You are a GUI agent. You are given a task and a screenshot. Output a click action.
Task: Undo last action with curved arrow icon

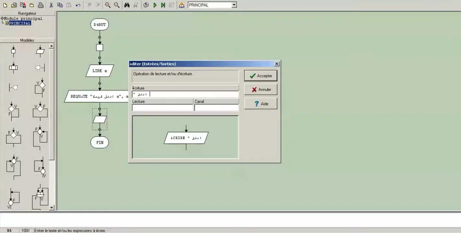(78, 5)
